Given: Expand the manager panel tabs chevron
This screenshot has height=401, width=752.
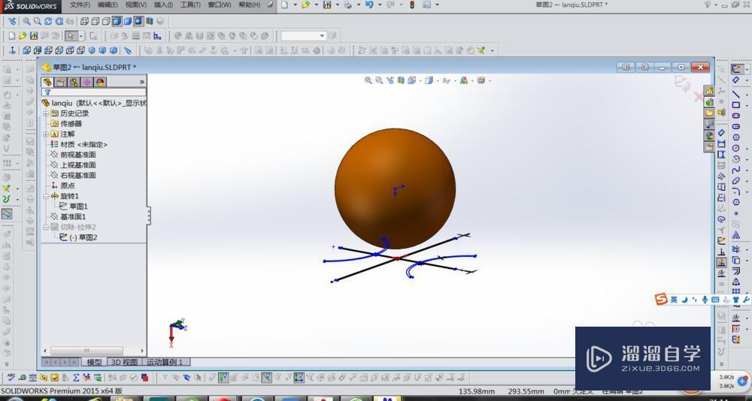Looking at the screenshot, I should pos(142,82).
